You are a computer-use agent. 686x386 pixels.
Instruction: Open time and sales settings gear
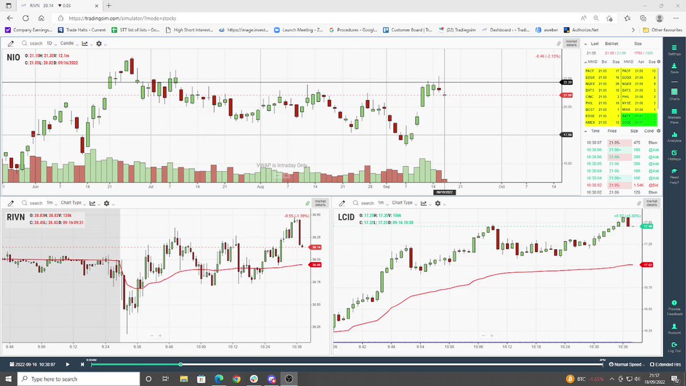pyautogui.click(x=658, y=130)
